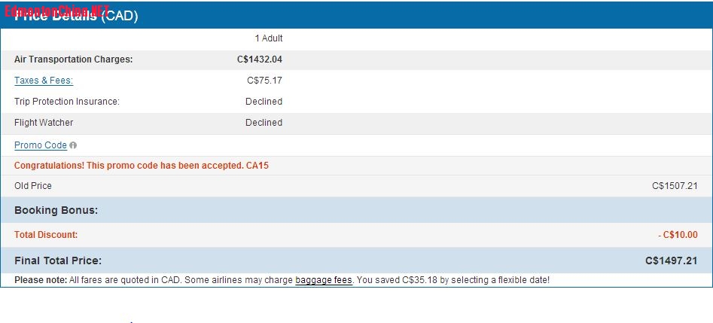Click the Trip Protection Insurance label
The width and height of the screenshot is (713, 323).
point(67,102)
